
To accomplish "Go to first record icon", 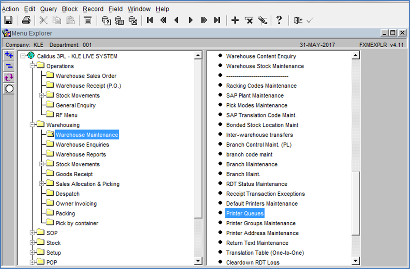I will coord(150,20).
